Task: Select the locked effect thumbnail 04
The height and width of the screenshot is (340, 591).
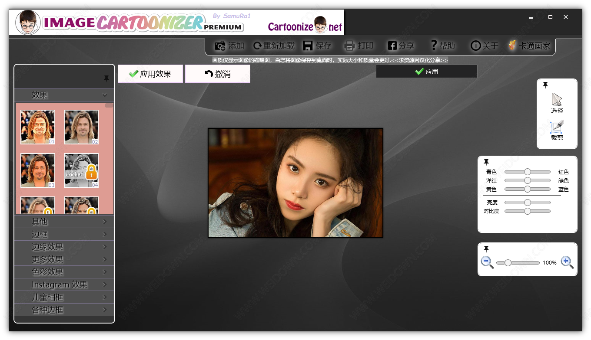Action: click(81, 170)
